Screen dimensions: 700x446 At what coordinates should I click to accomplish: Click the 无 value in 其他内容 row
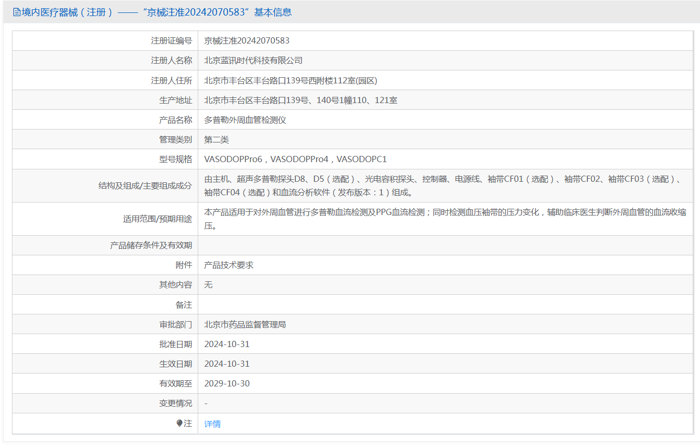[209, 284]
